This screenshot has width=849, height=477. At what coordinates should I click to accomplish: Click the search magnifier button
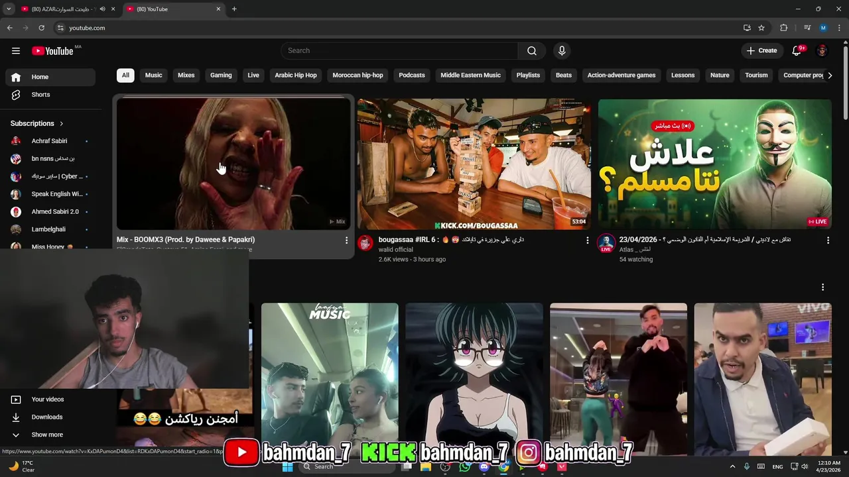[x=532, y=51]
